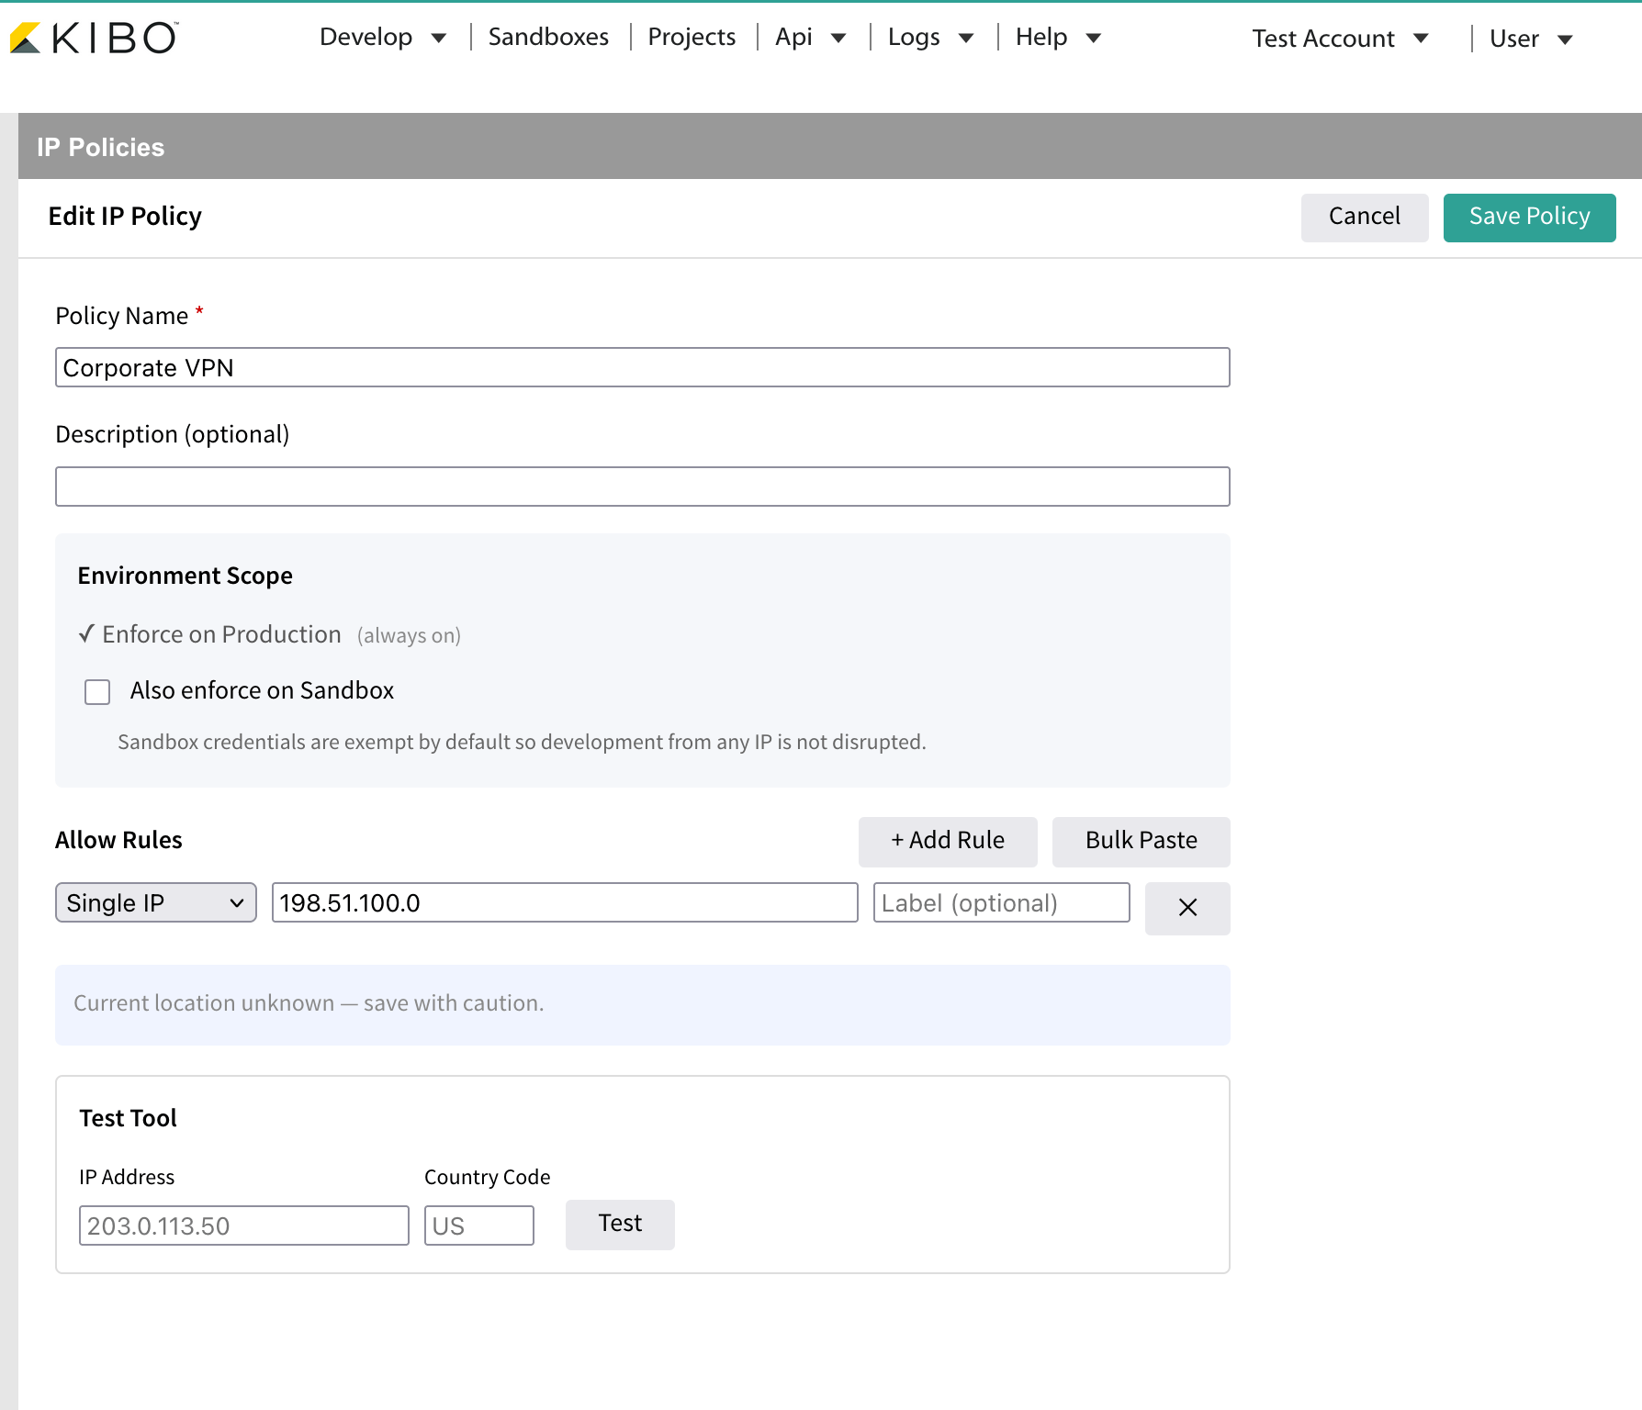1642x1410 pixels.
Task: Open Bulk Paste for rules
Action: point(1142,842)
